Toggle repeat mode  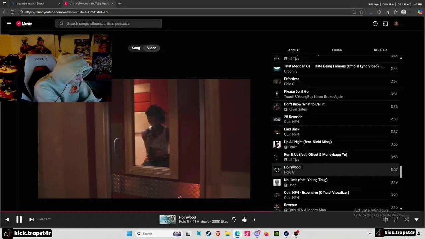pos(396,219)
